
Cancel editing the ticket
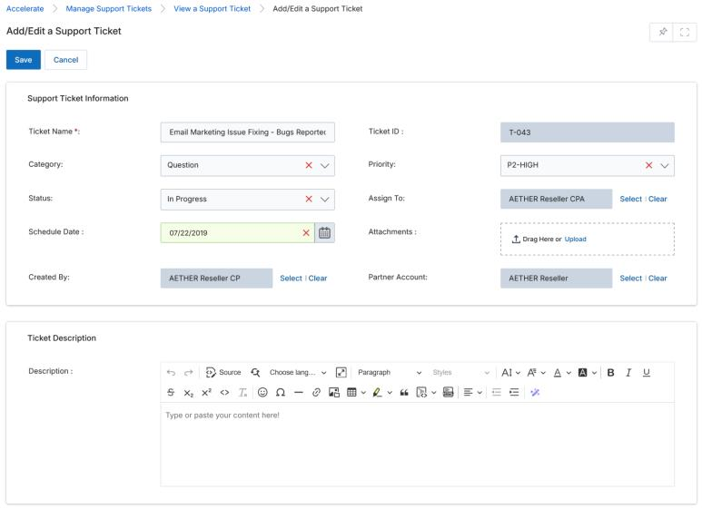click(65, 60)
